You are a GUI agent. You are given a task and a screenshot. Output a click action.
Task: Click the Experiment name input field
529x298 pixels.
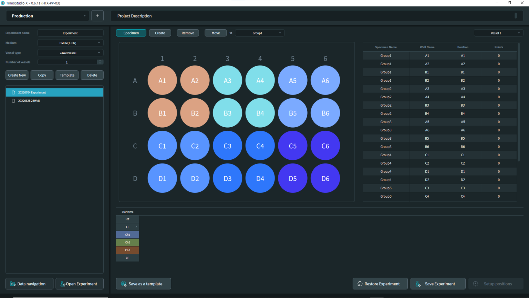click(70, 33)
